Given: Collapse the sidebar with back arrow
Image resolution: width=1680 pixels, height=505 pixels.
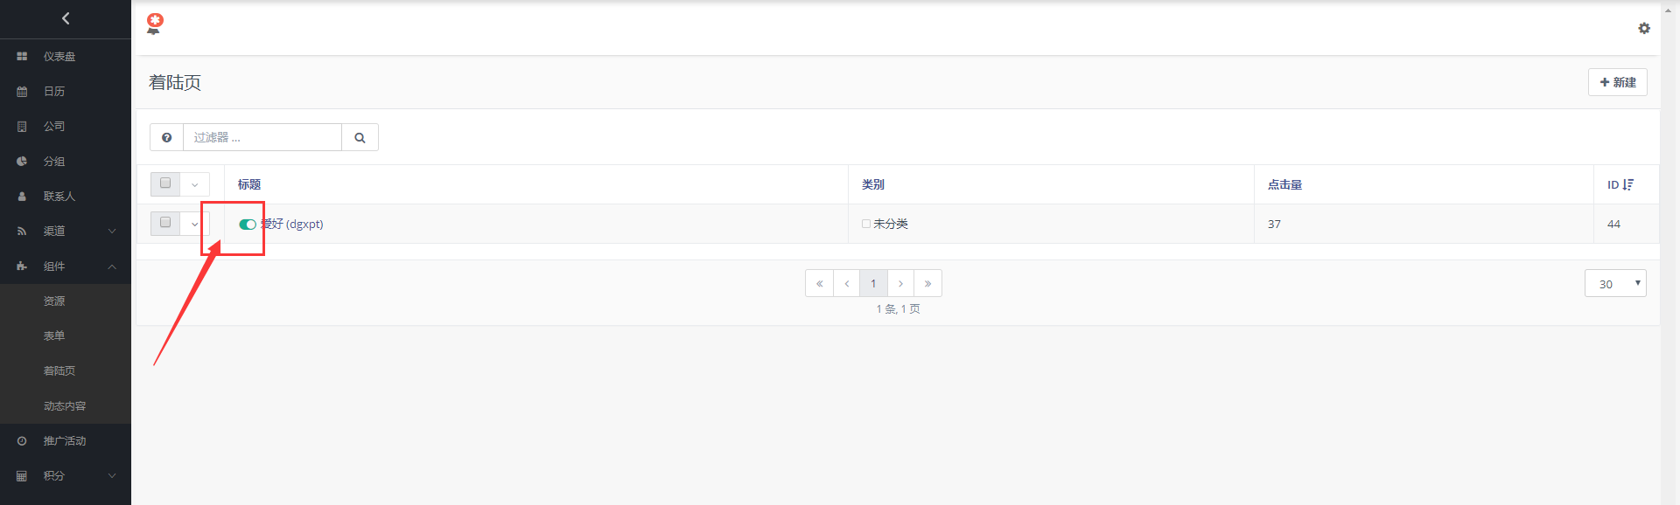Looking at the screenshot, I should (66, 18).
